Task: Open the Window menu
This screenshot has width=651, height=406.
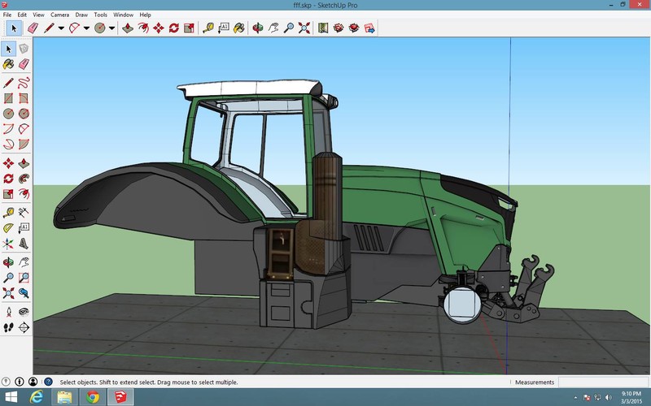Action: coord(123,15)
